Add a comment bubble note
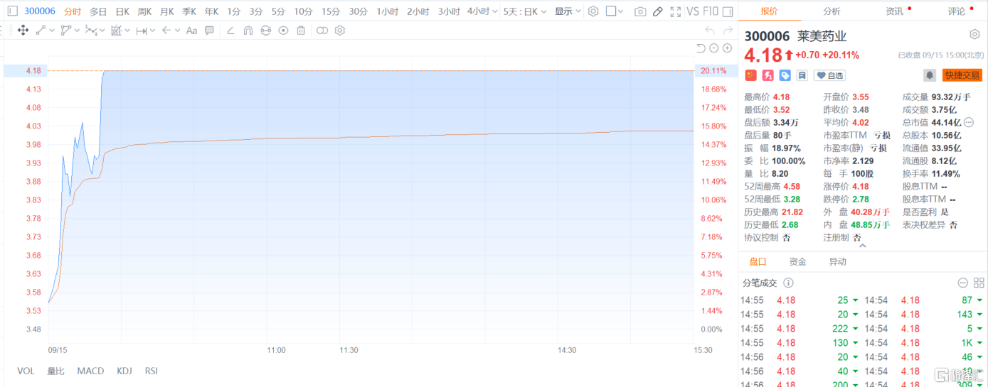Viewport: 988px width, 387px height. 209,31
